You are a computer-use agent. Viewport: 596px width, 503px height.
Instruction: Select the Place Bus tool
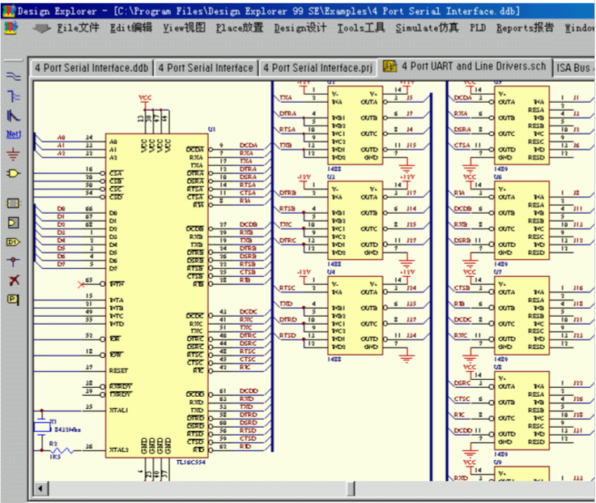tap(14, 96)
